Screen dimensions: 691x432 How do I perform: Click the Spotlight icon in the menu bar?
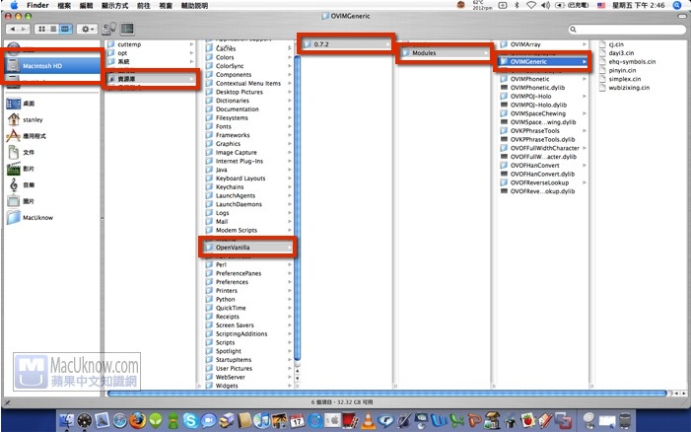click(x=677, y=5)
